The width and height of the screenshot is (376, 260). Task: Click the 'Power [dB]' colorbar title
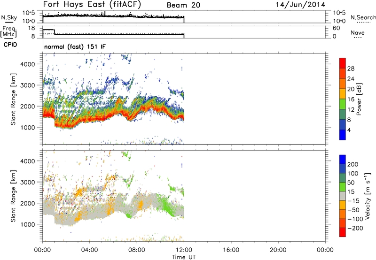[359, 99]
